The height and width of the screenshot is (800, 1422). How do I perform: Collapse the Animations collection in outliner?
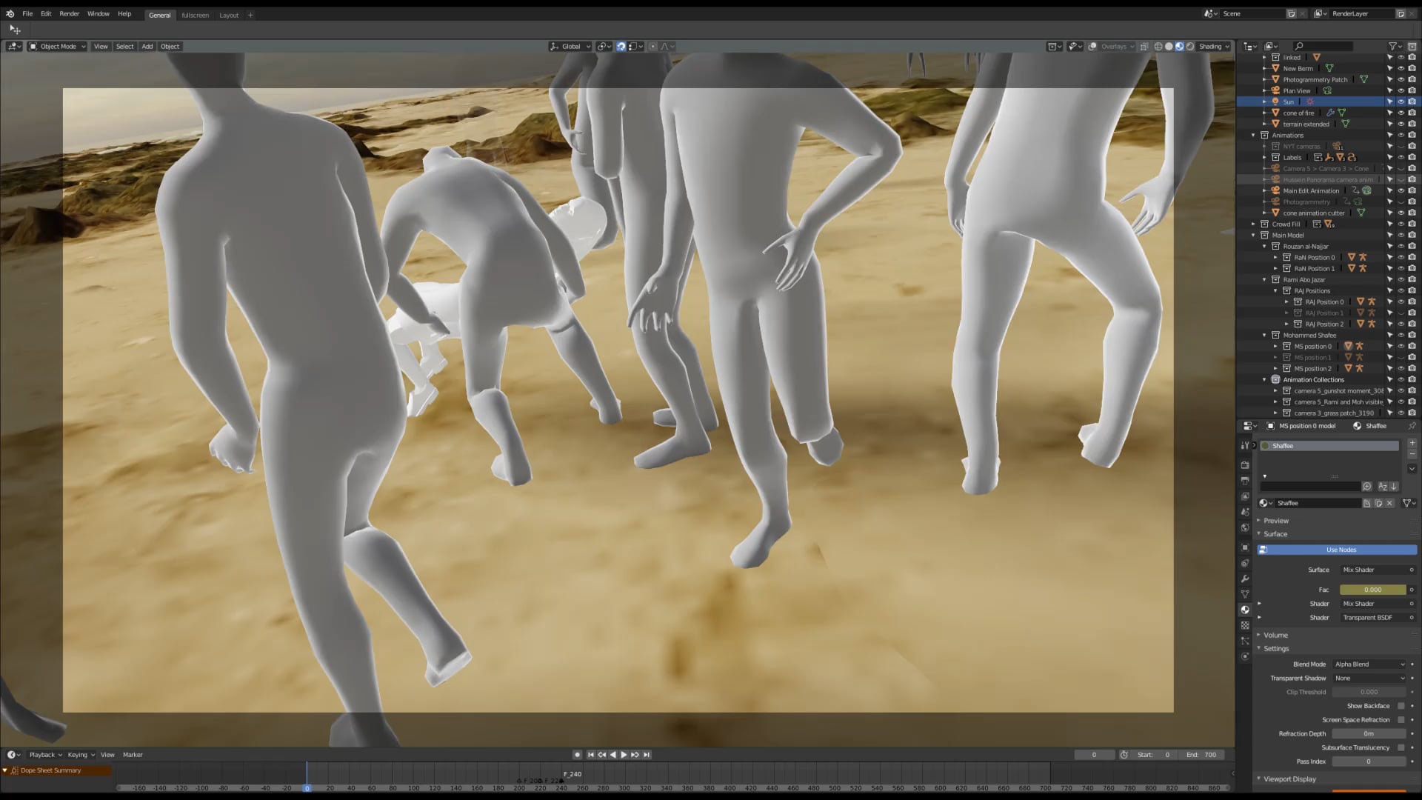point(1254,135)
